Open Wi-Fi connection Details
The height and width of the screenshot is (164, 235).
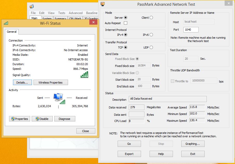click(22, 83)
